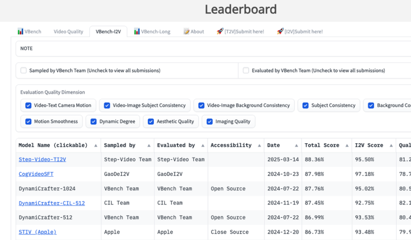
Task: Open the VBench-Long tab
Action: coord(152,32)
